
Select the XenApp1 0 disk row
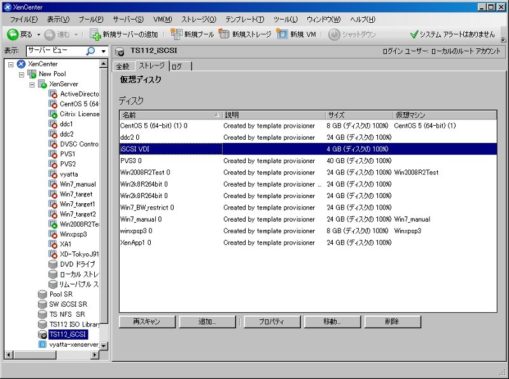(308, 243)
